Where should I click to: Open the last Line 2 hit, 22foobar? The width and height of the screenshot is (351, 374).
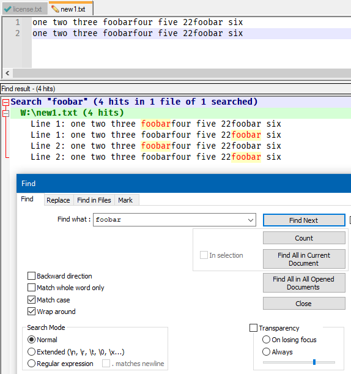point(156,157)
